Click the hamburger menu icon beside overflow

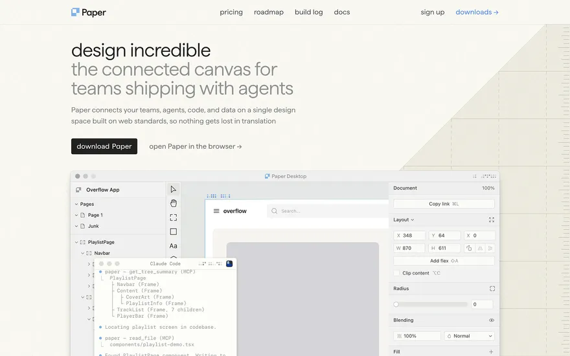tap(216, 211)
